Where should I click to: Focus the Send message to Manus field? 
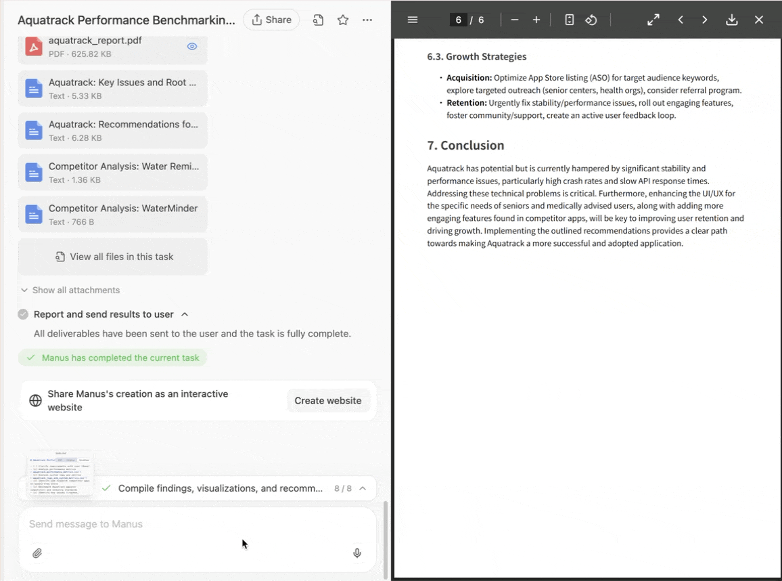(197, 524)
